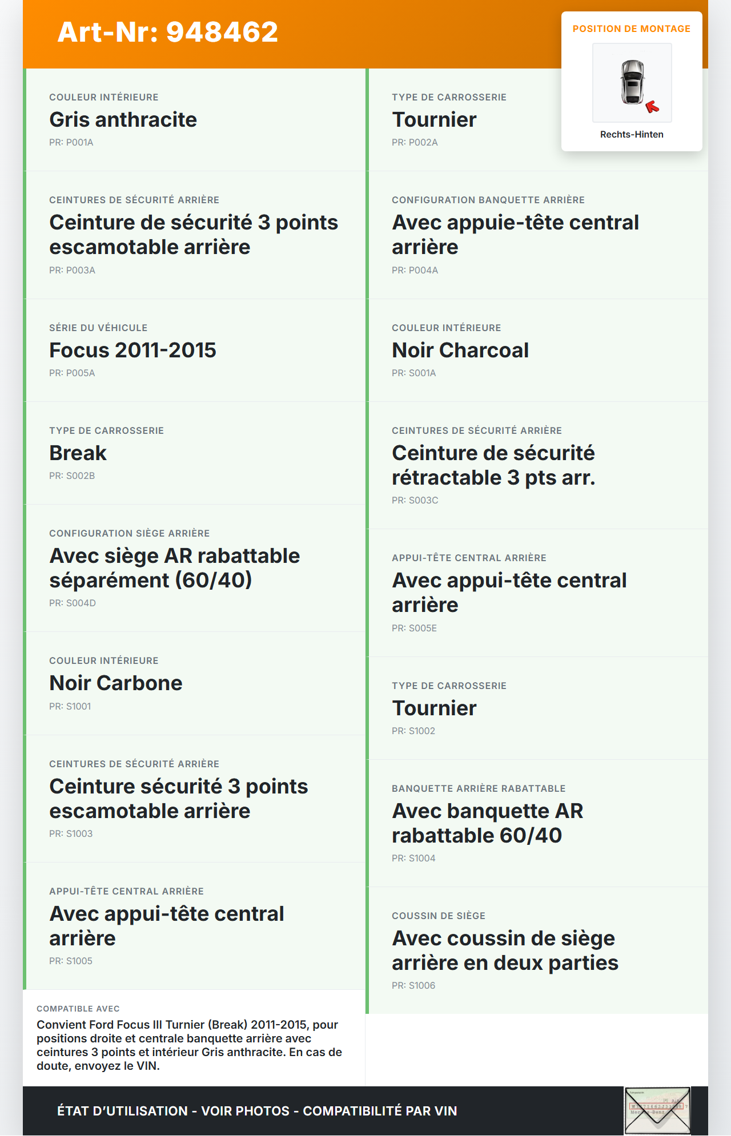731x1136 pixels.
Task: Click Avec siège AR rabattable séparément (60/40)
Action: 175,568
